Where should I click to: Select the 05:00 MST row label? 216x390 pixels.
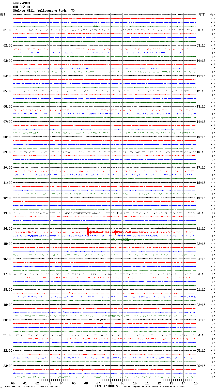click(x=8, y=91)
